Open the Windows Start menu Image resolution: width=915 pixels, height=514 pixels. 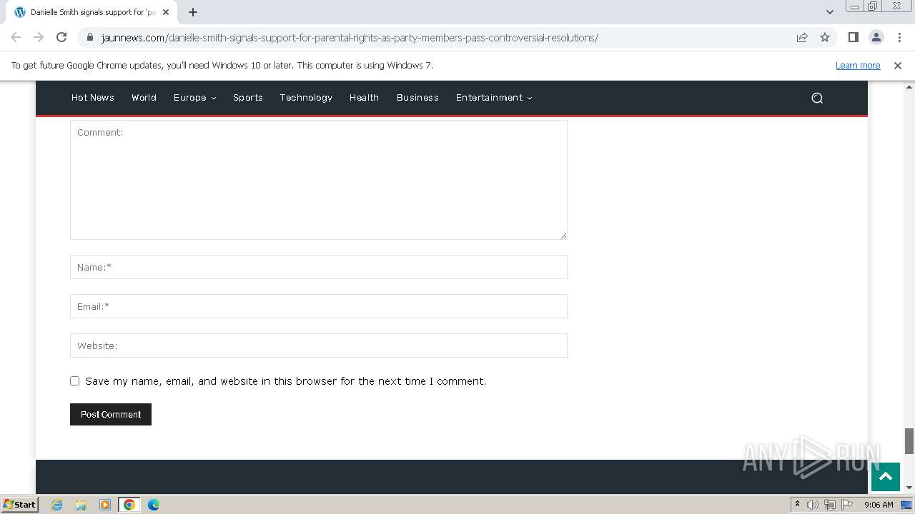(19, 505)
